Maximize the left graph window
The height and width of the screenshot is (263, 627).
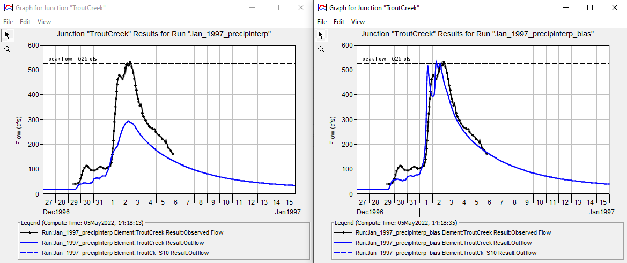pyautogui.click(x=276, y=7)
